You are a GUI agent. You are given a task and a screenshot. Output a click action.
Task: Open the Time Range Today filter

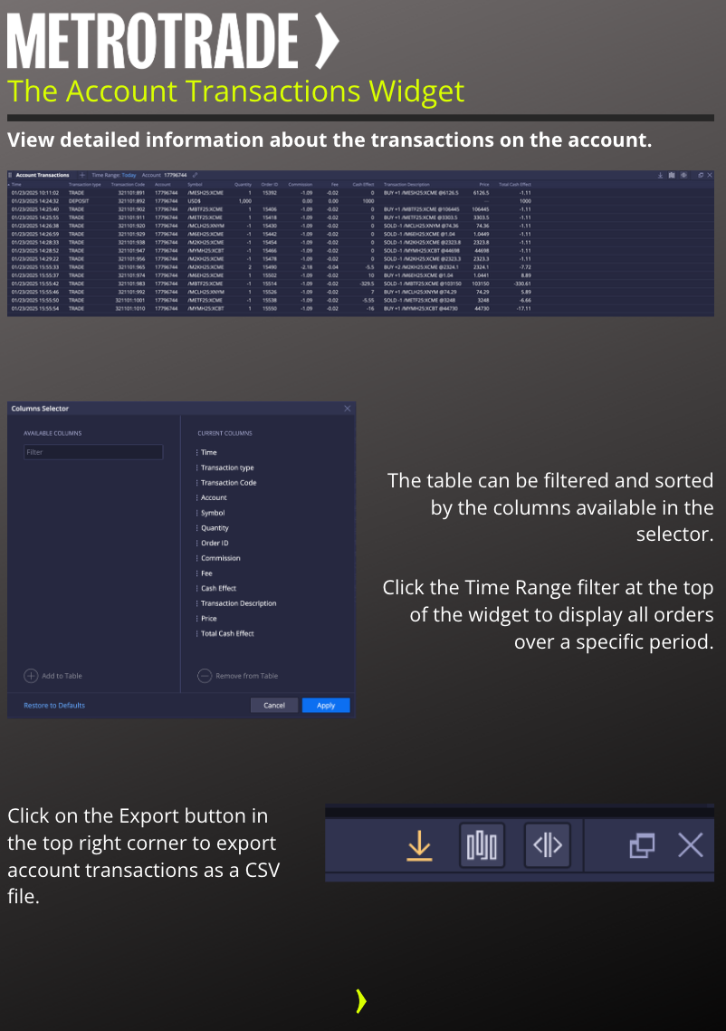(x=114, y=176)
